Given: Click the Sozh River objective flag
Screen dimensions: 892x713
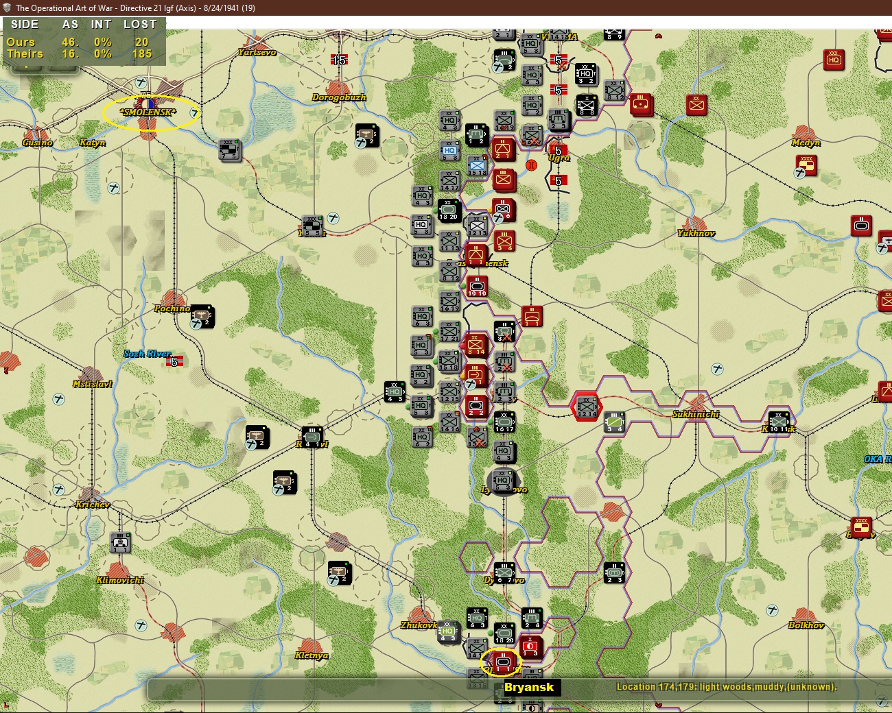Looking at the screenshot, I should tap(174, 361).
